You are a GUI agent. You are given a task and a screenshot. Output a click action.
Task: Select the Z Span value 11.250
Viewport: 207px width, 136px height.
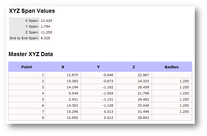click(x=46, y=32)
